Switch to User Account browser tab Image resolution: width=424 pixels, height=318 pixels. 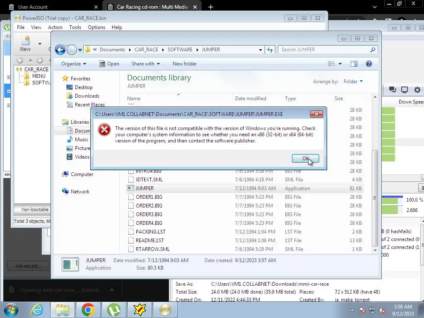[x=33, y=7]
